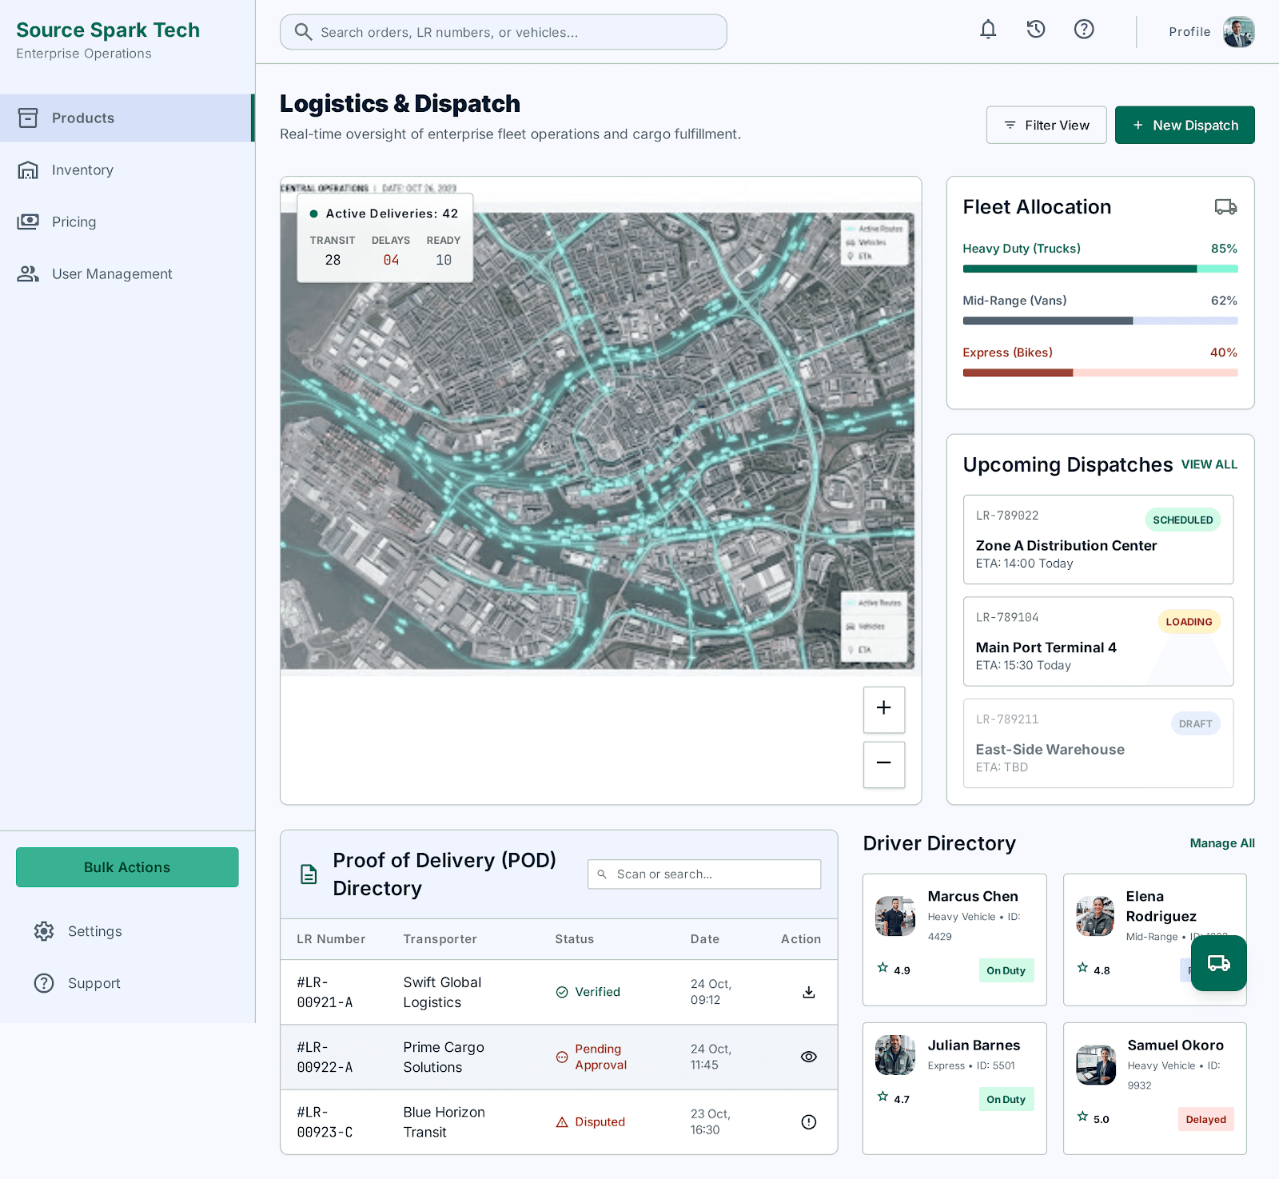Viewport: 1279px width, 1179px height.
Task: Open the profile avatar picture
Action: coord(1238,32)
